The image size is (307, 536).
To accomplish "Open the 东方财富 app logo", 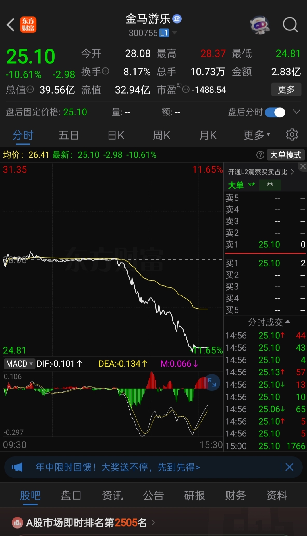I will point(28,24).
